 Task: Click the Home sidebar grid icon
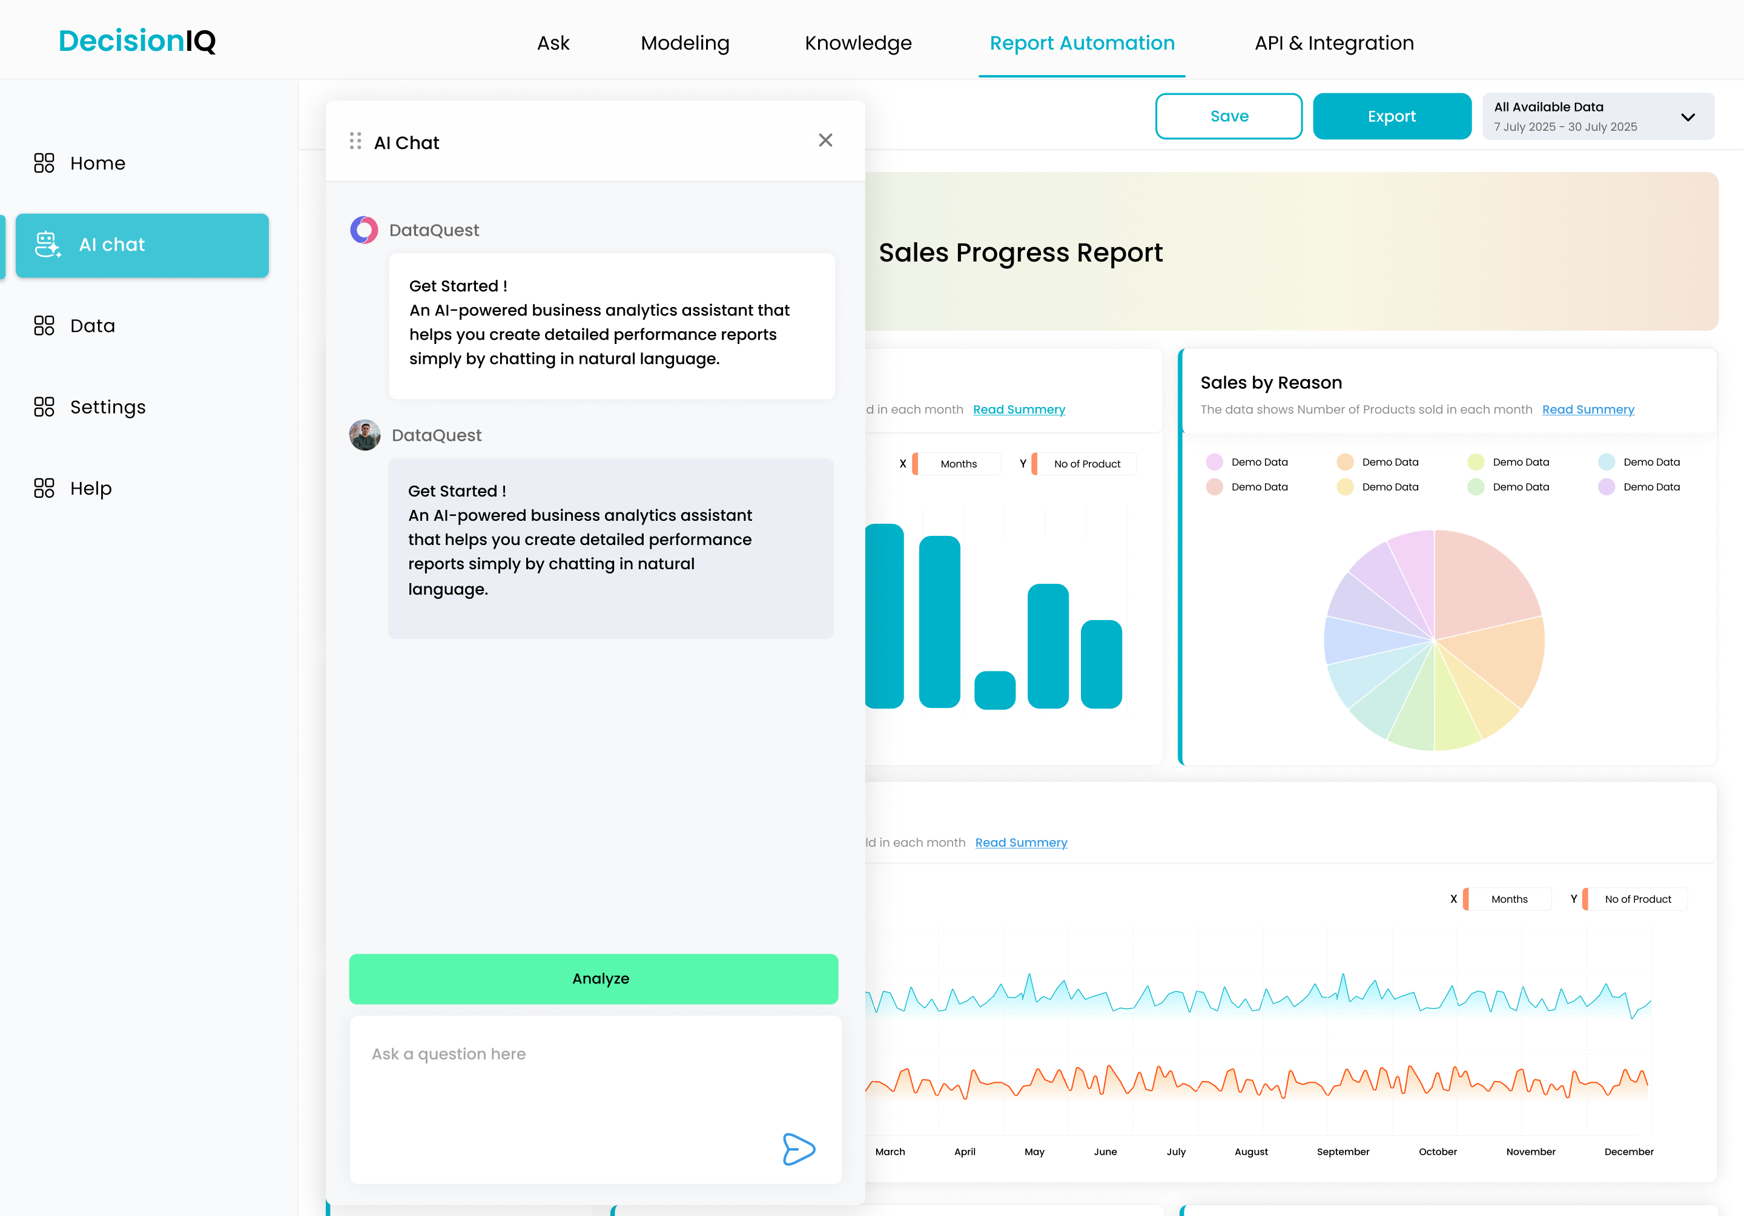pos(44,162)
